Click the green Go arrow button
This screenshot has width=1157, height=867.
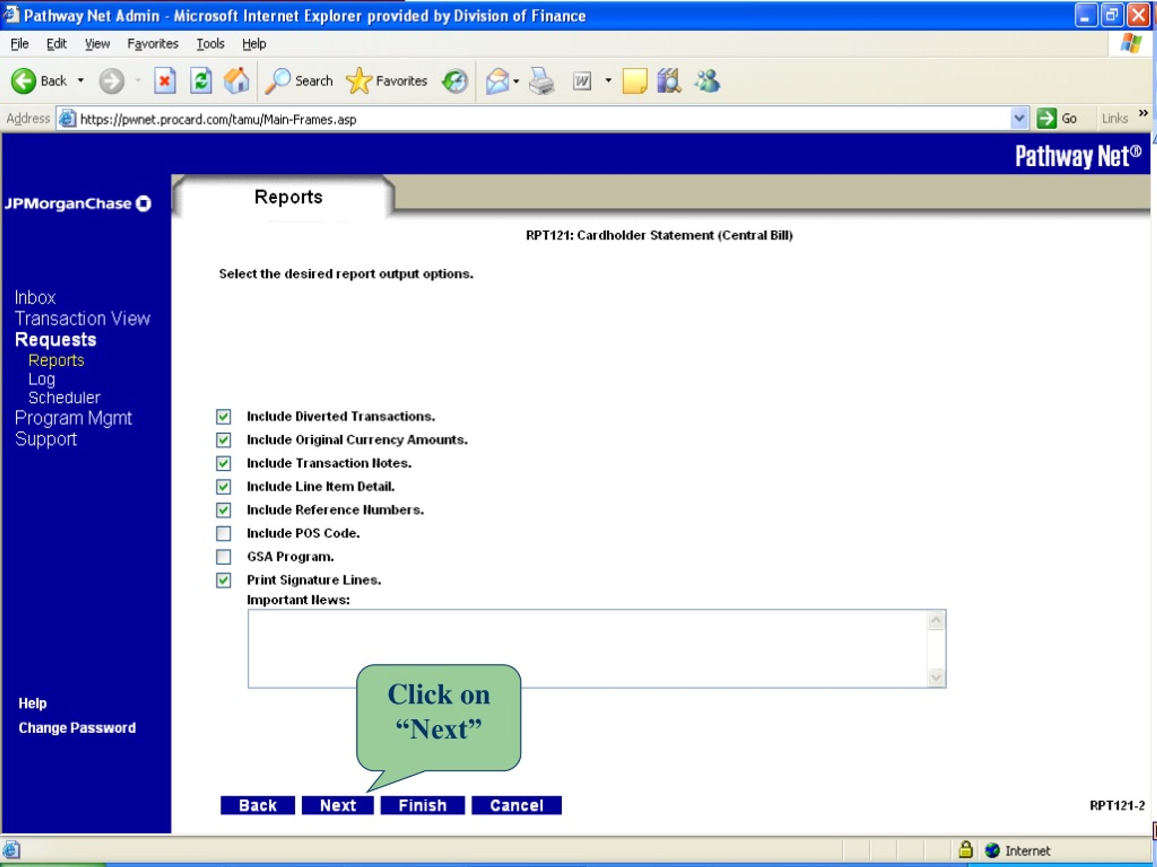[1046, 118]
